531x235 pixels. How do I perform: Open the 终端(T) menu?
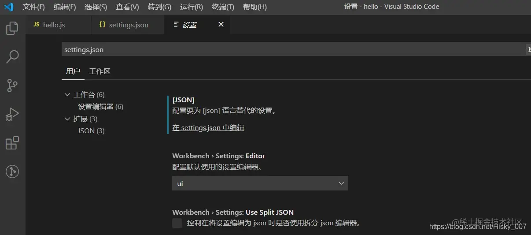pyautogui.click(x=223, y=7)
